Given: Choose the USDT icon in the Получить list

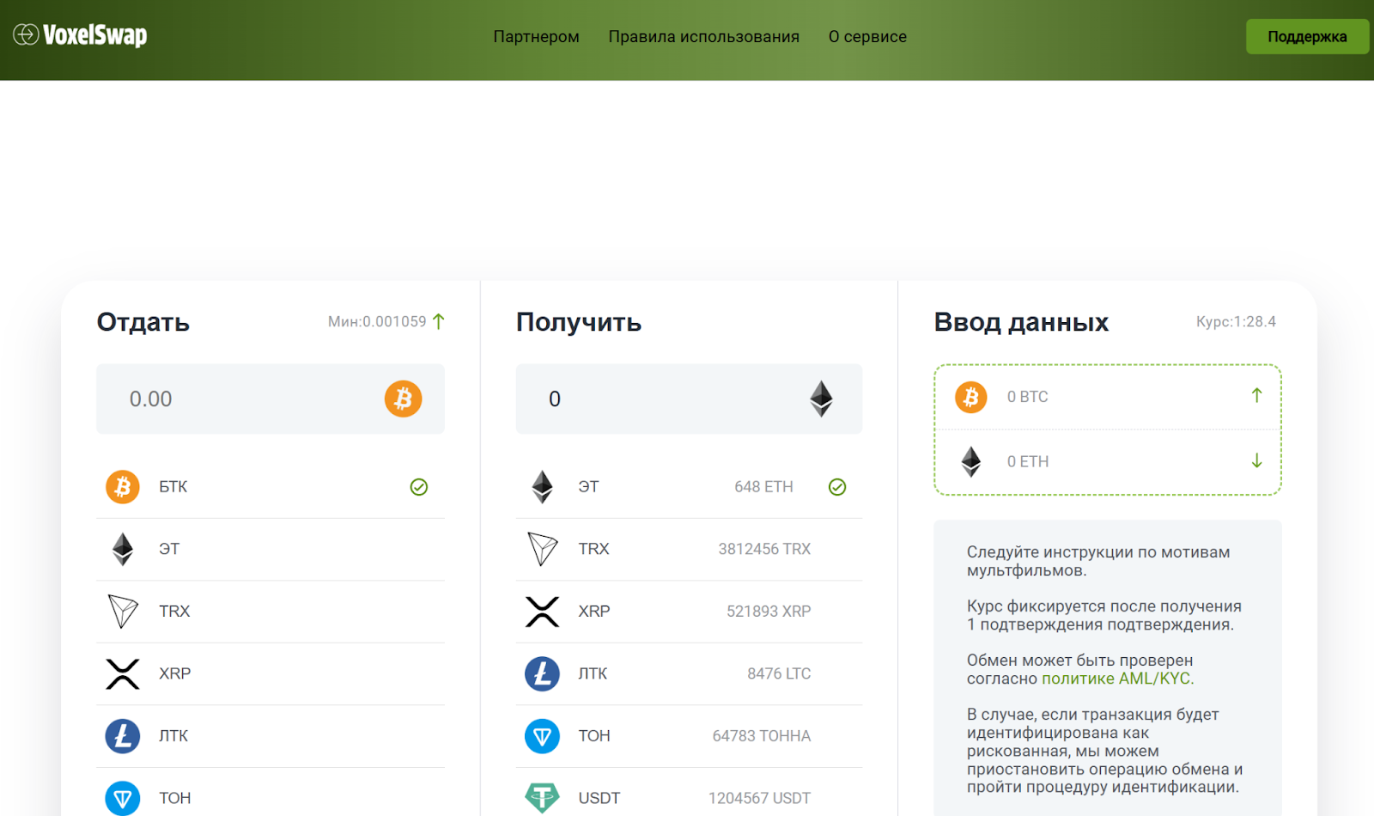Looking at the screenshot, I should tap(542, 797).
